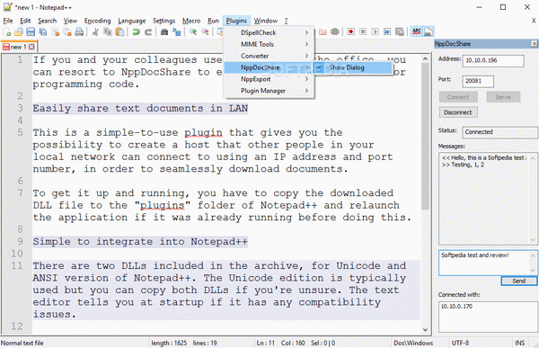The height and width of the screenshot is (348, 539).
Task: Paste using the clipboard toolbar icon
Action: (119, 32)
